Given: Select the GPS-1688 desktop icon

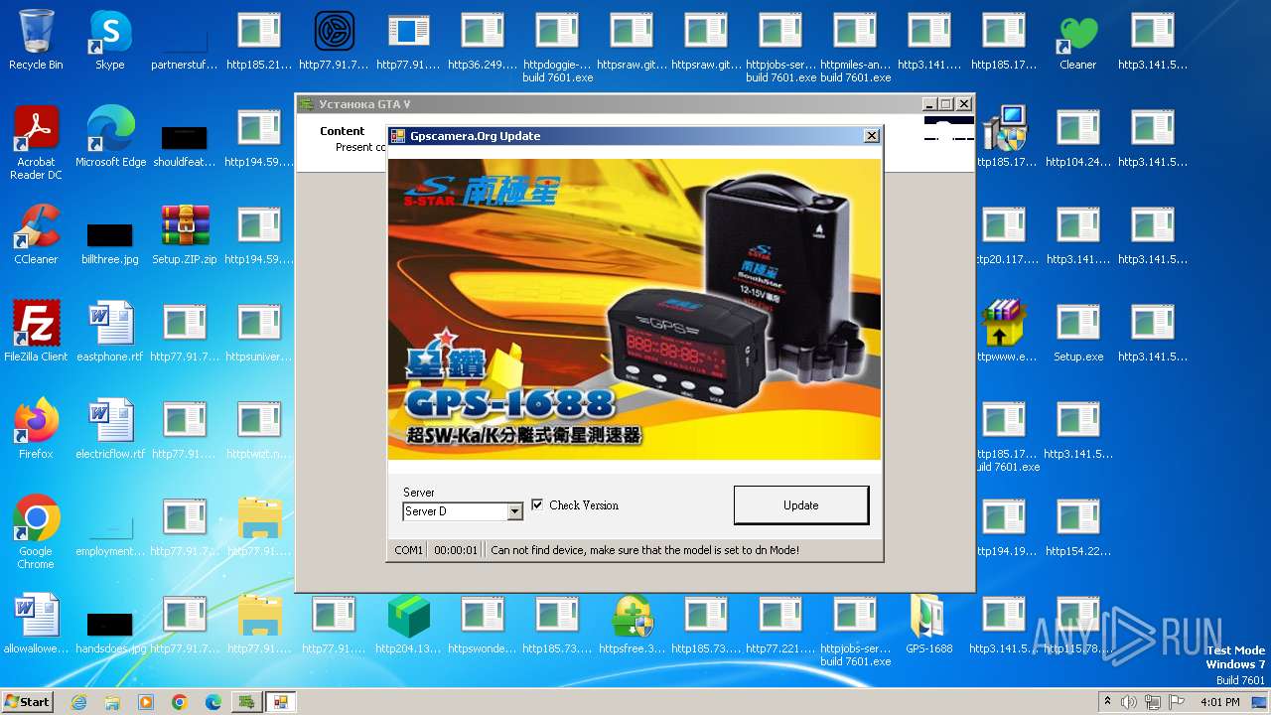Looking at the screenshot, I should (x=928, y=625).
